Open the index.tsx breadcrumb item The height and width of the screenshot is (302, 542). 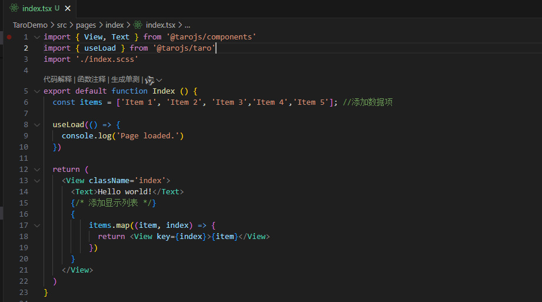click(161, 25)
